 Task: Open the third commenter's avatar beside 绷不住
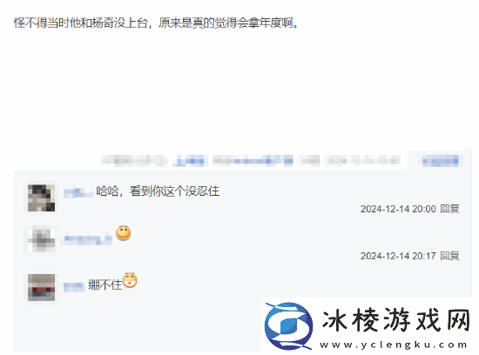(42, 287)
